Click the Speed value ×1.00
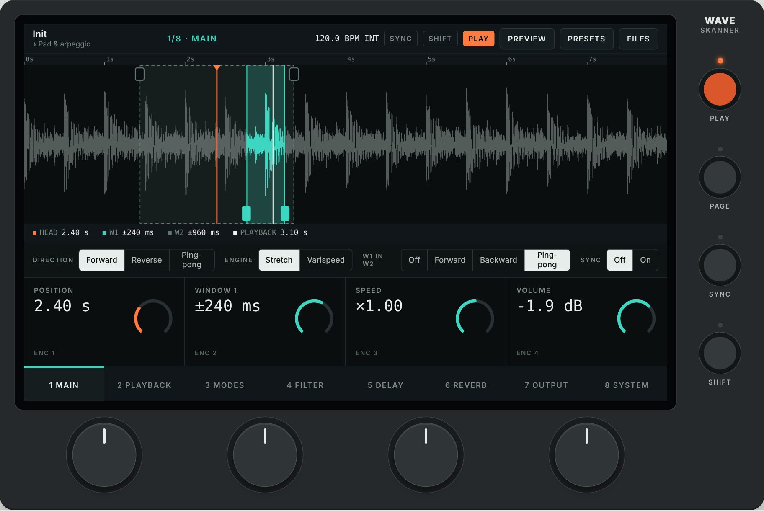The image size is (764, 511). pyautogui.click(x=379, y=306)
